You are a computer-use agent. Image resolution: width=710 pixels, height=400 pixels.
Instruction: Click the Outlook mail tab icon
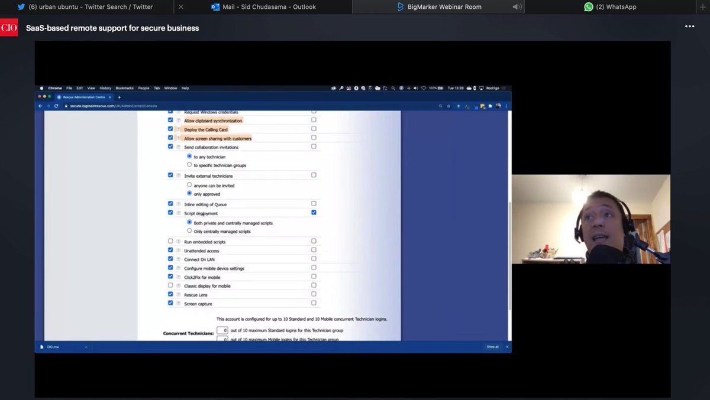click(215, 7)
